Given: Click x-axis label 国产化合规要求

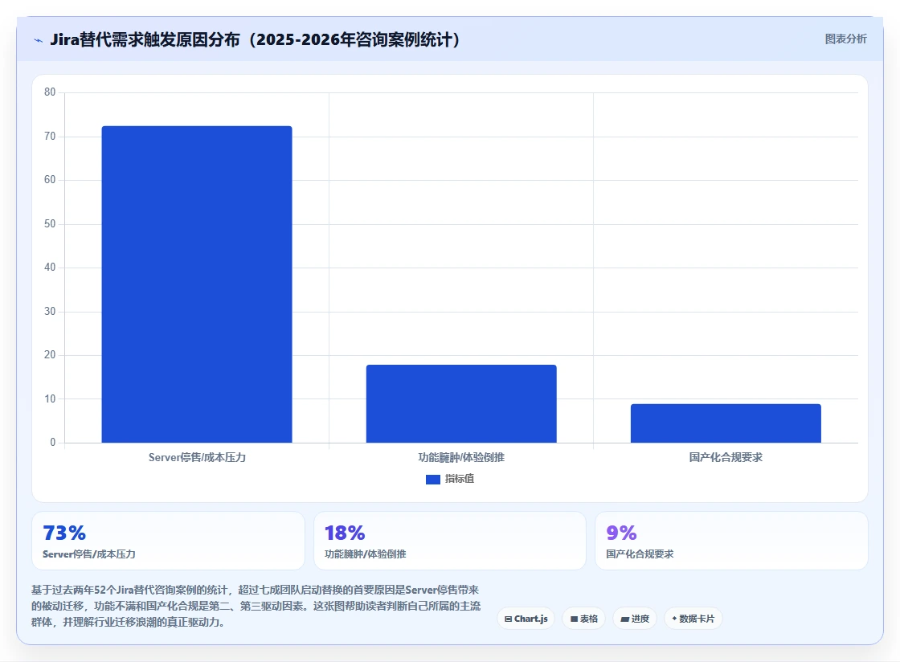Looking at the screenshot, I should (726, 457).
